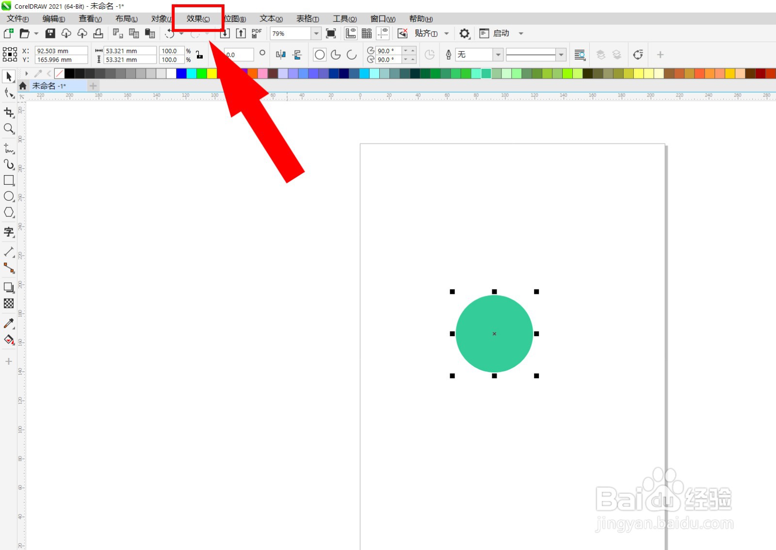
Task: Toggle the Wrap text icon
Action: [x=580, y=55]
